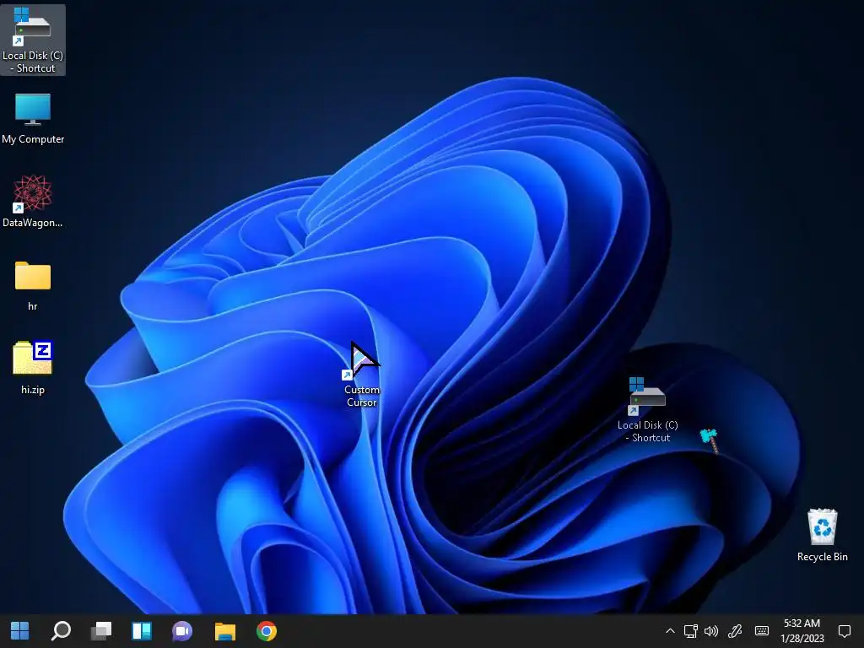Click the 'Recycle Bin' label text
Screen dimensions: 864x648
822,557
